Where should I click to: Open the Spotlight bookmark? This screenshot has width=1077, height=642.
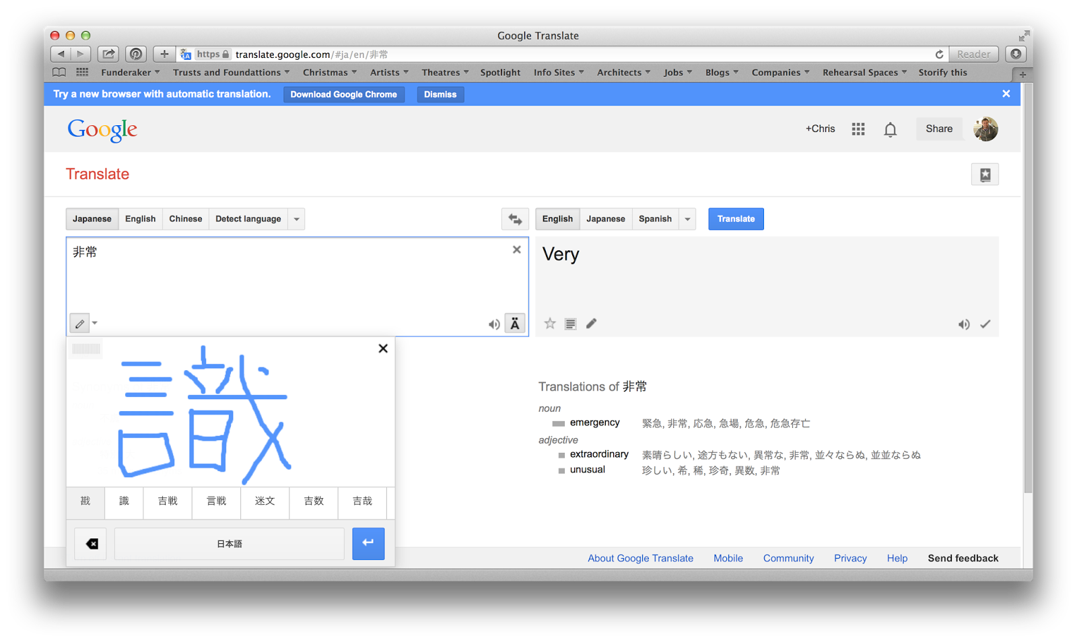pos(500,73)
